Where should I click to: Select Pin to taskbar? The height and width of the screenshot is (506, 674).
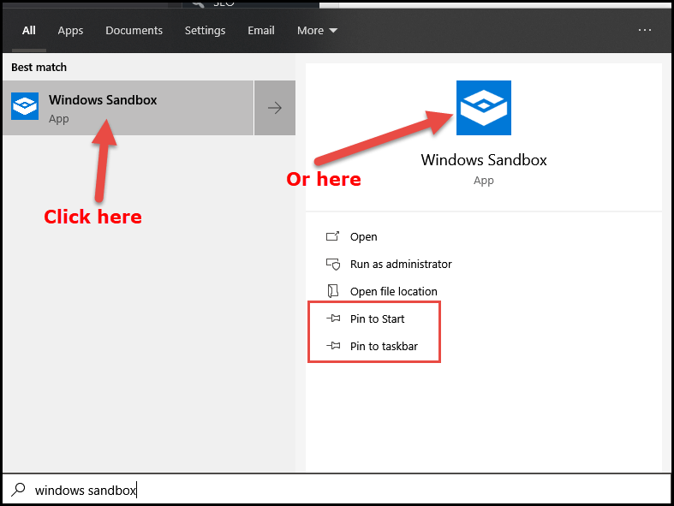[384, 347]
